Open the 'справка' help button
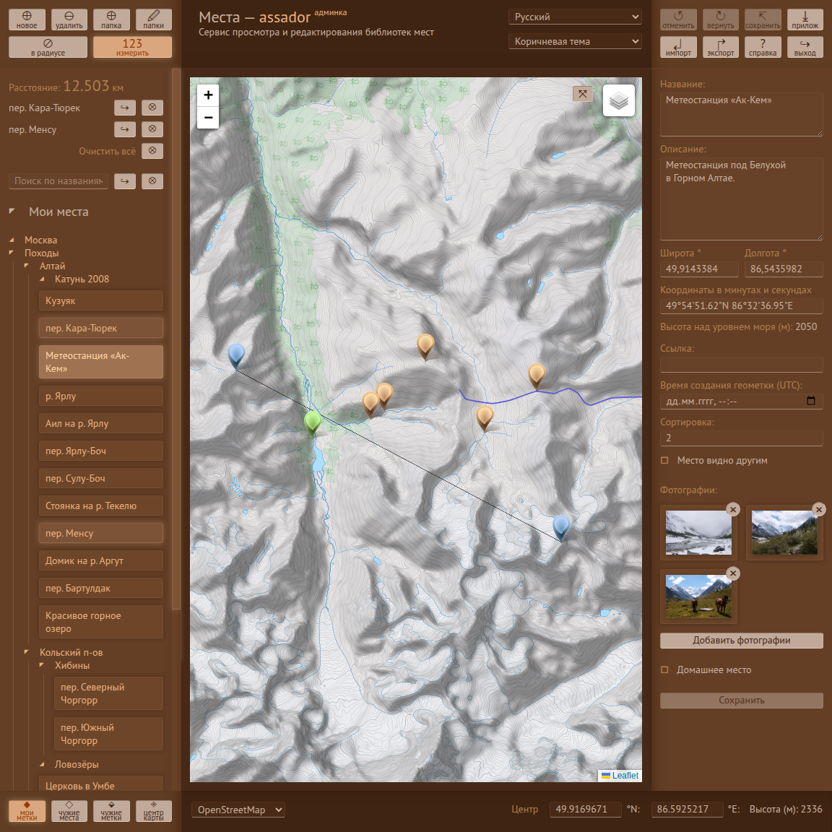This screenshot has width=832, height=832. (x=763, y=47)
